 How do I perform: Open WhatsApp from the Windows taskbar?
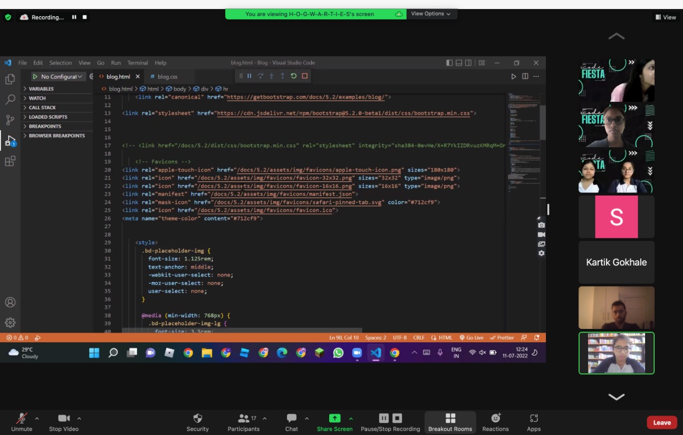(338, 353)
